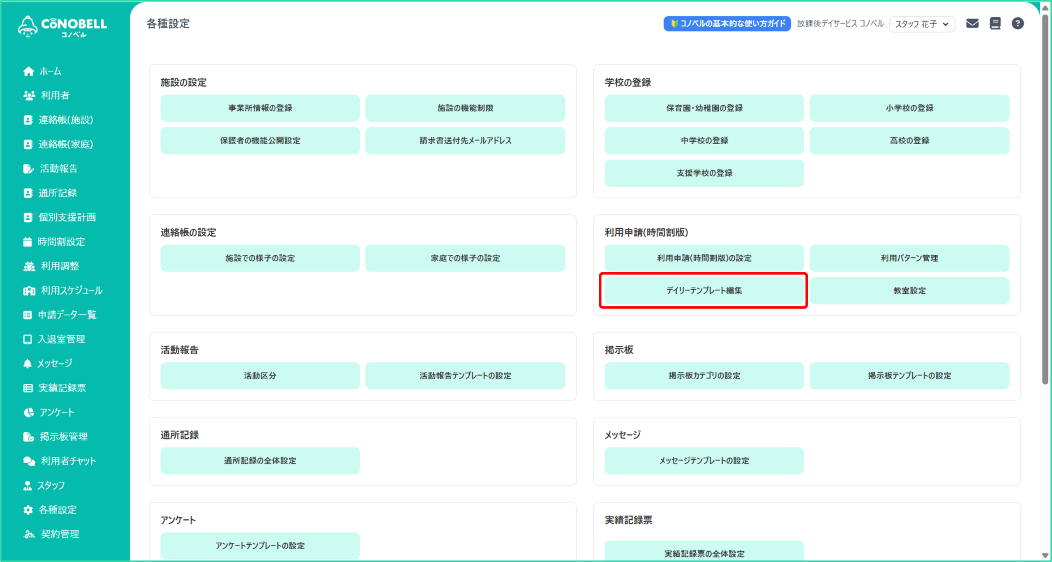Expand the スタッフ 花子 user dropdown
Viewport: 1052px width, 562px height.
pyautogui.click(x=922, y=24)
